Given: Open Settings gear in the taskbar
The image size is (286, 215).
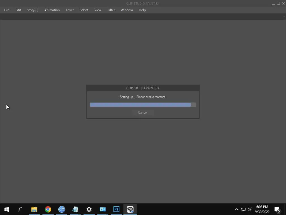Looking at the screenshot, I should click(x=89, y=209).
